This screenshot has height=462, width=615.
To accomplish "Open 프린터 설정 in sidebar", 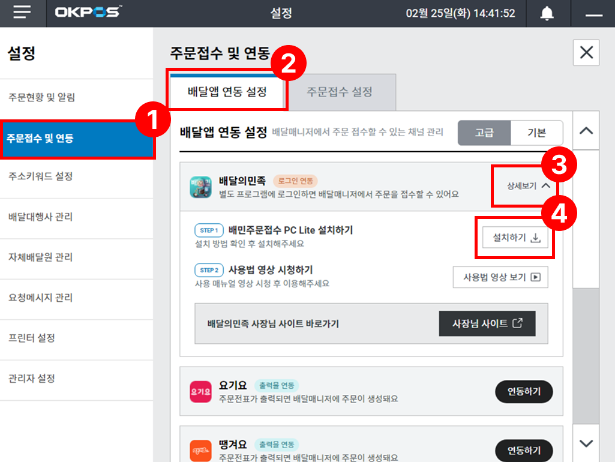I will coord(32,338).
